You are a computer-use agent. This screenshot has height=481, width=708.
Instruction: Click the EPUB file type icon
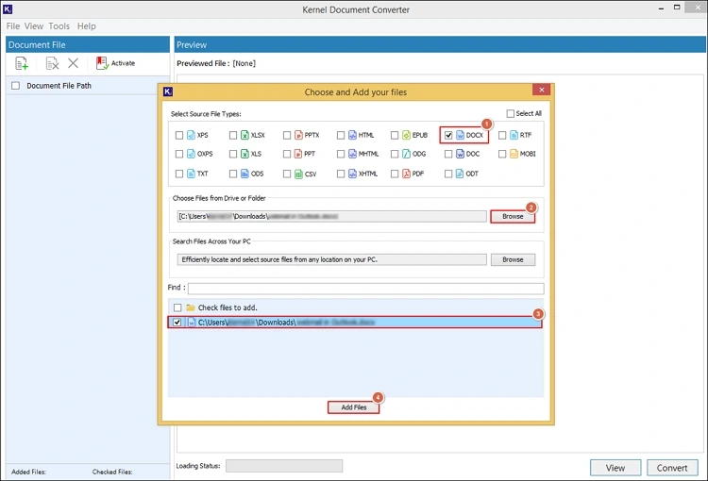pos(407,135)
